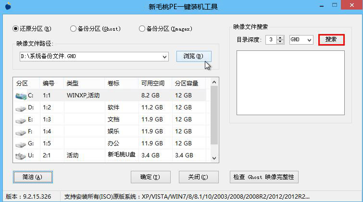Image resolution: width=363 pixels, height=202 pixels.
Task: Select the 办公 volume label cell
Action: click(x=113, y=143)
